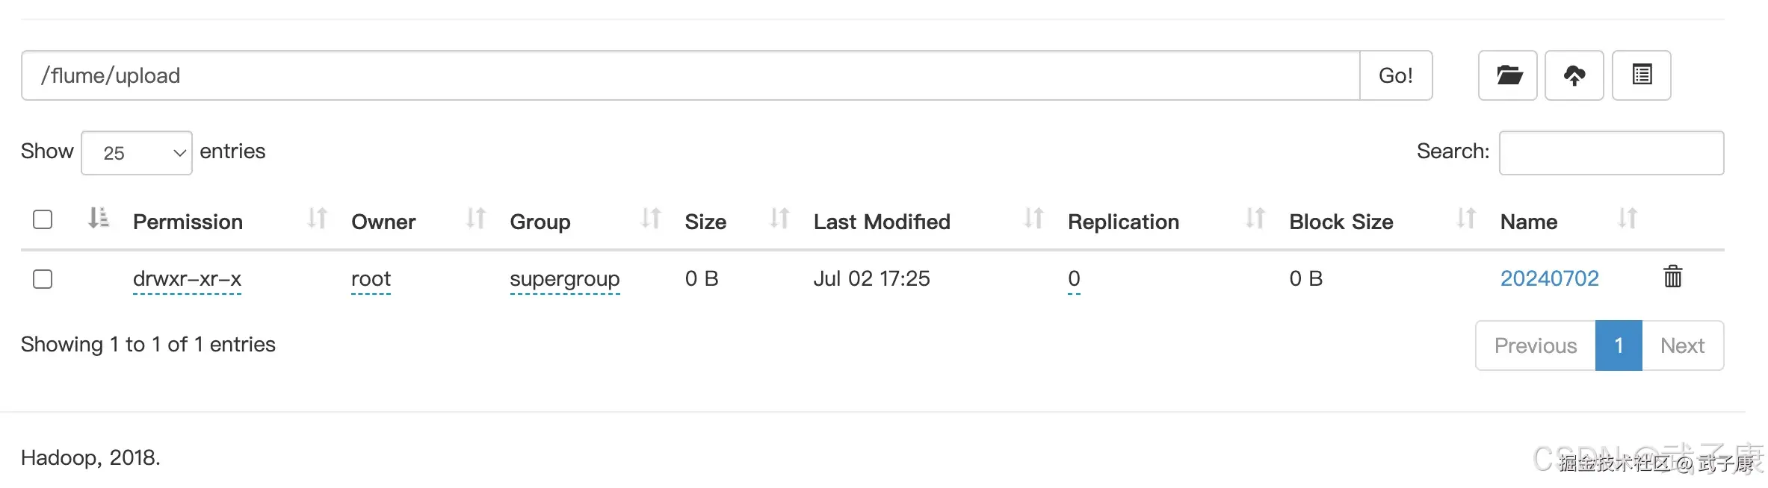
Task: Go to the Previous page
Action: pos(1535,345)
